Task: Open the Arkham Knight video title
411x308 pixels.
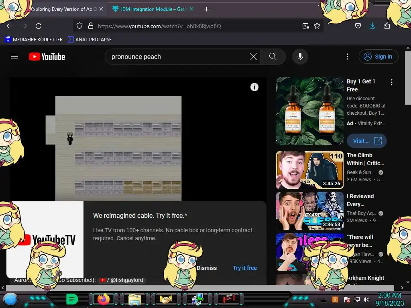Action: (365, 278)
